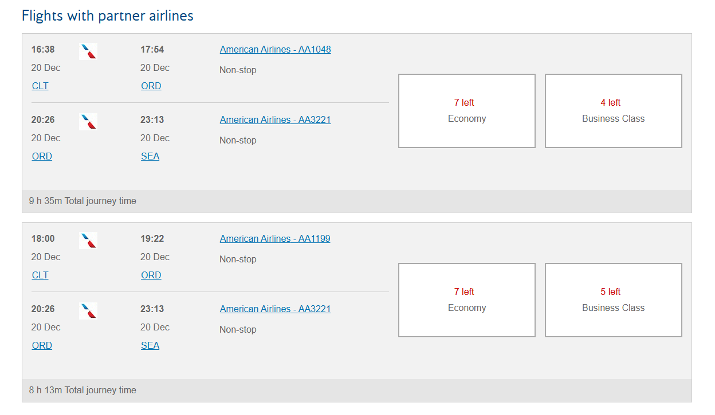Screen dimensions: 715x415
Task: Select Business Class fare with 4 left
Action: pos(614,111)
